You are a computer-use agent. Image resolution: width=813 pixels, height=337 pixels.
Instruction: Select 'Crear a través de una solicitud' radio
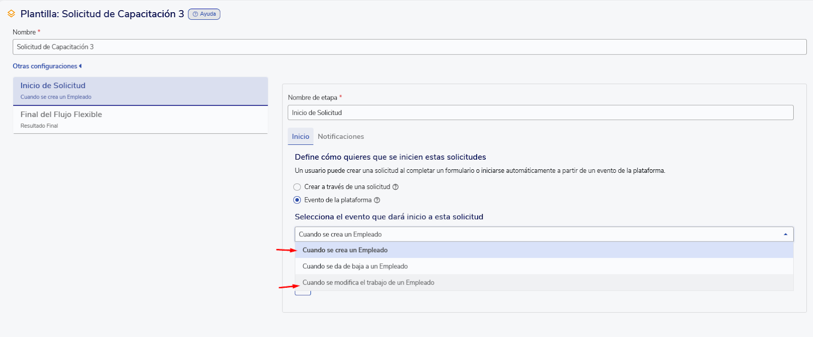pyautogui.click(x=297, y=187)
